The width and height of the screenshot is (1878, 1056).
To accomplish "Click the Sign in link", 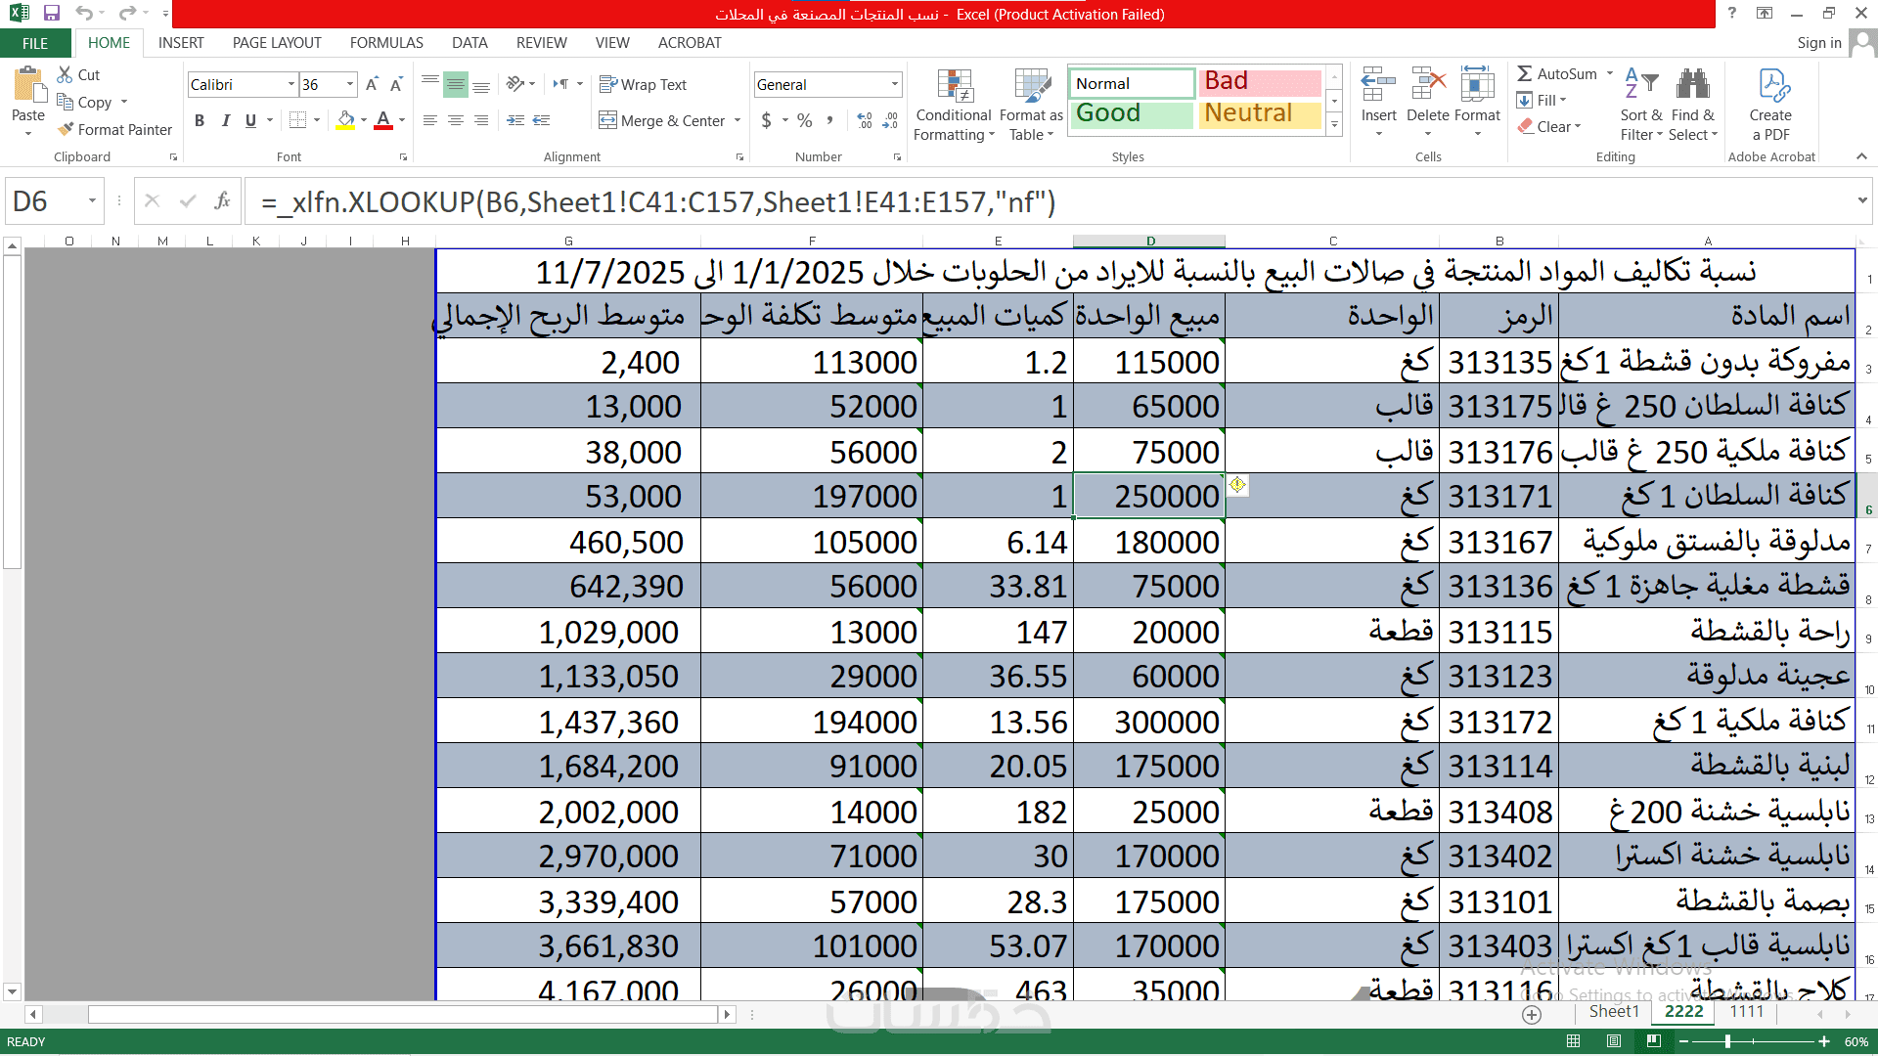I will coord(1818,43).
